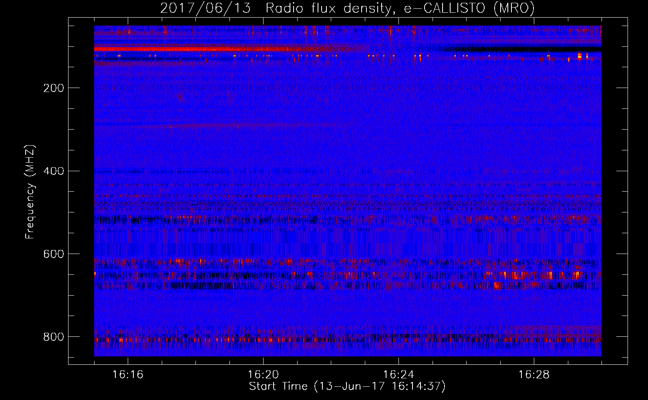648x400 pixels.
Task: Click the 600 frequency tick label
Action: [x=54, y=254]
